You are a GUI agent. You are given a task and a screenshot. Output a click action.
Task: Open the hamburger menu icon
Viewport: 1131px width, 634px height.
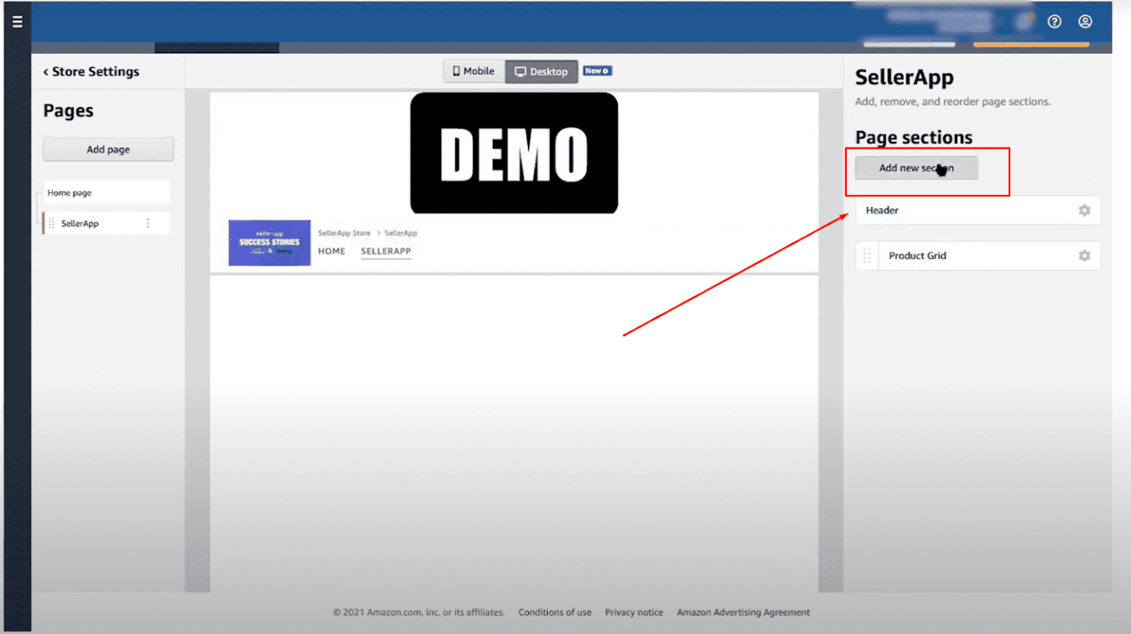(x=17, y=21)
